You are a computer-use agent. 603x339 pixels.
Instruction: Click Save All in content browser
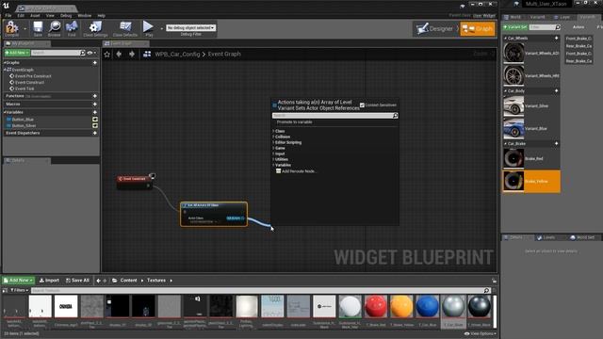(77, 281)
